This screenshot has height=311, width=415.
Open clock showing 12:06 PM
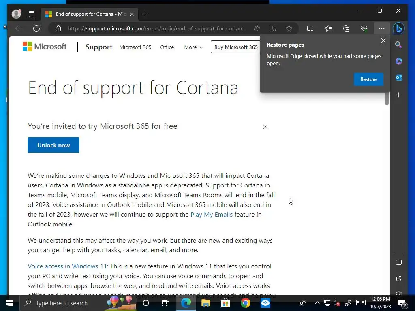tap(380, 303)
